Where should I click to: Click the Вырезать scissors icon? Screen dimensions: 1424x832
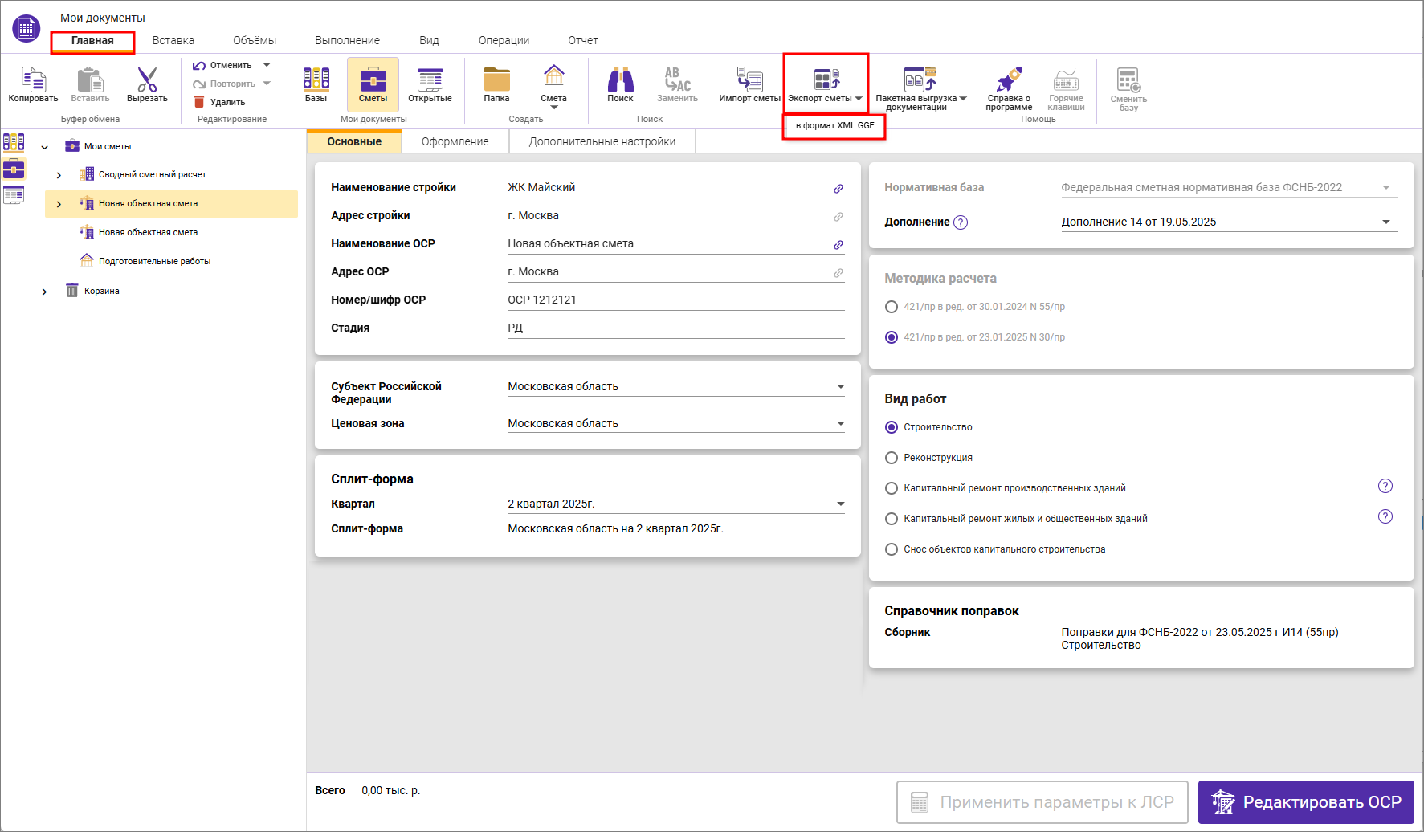(x=147, y=80)
